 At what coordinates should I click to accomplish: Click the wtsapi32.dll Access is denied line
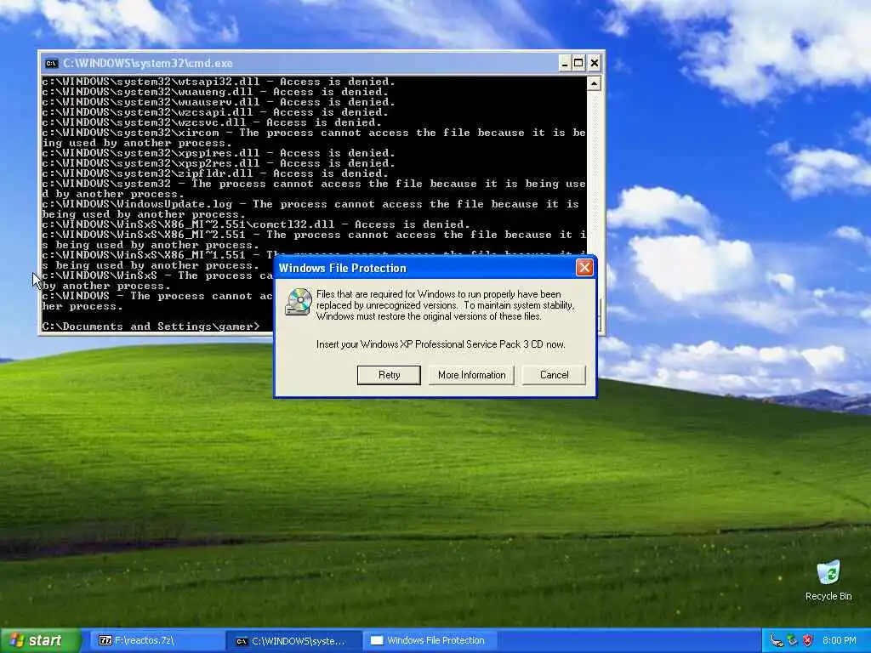click(219, 82)
